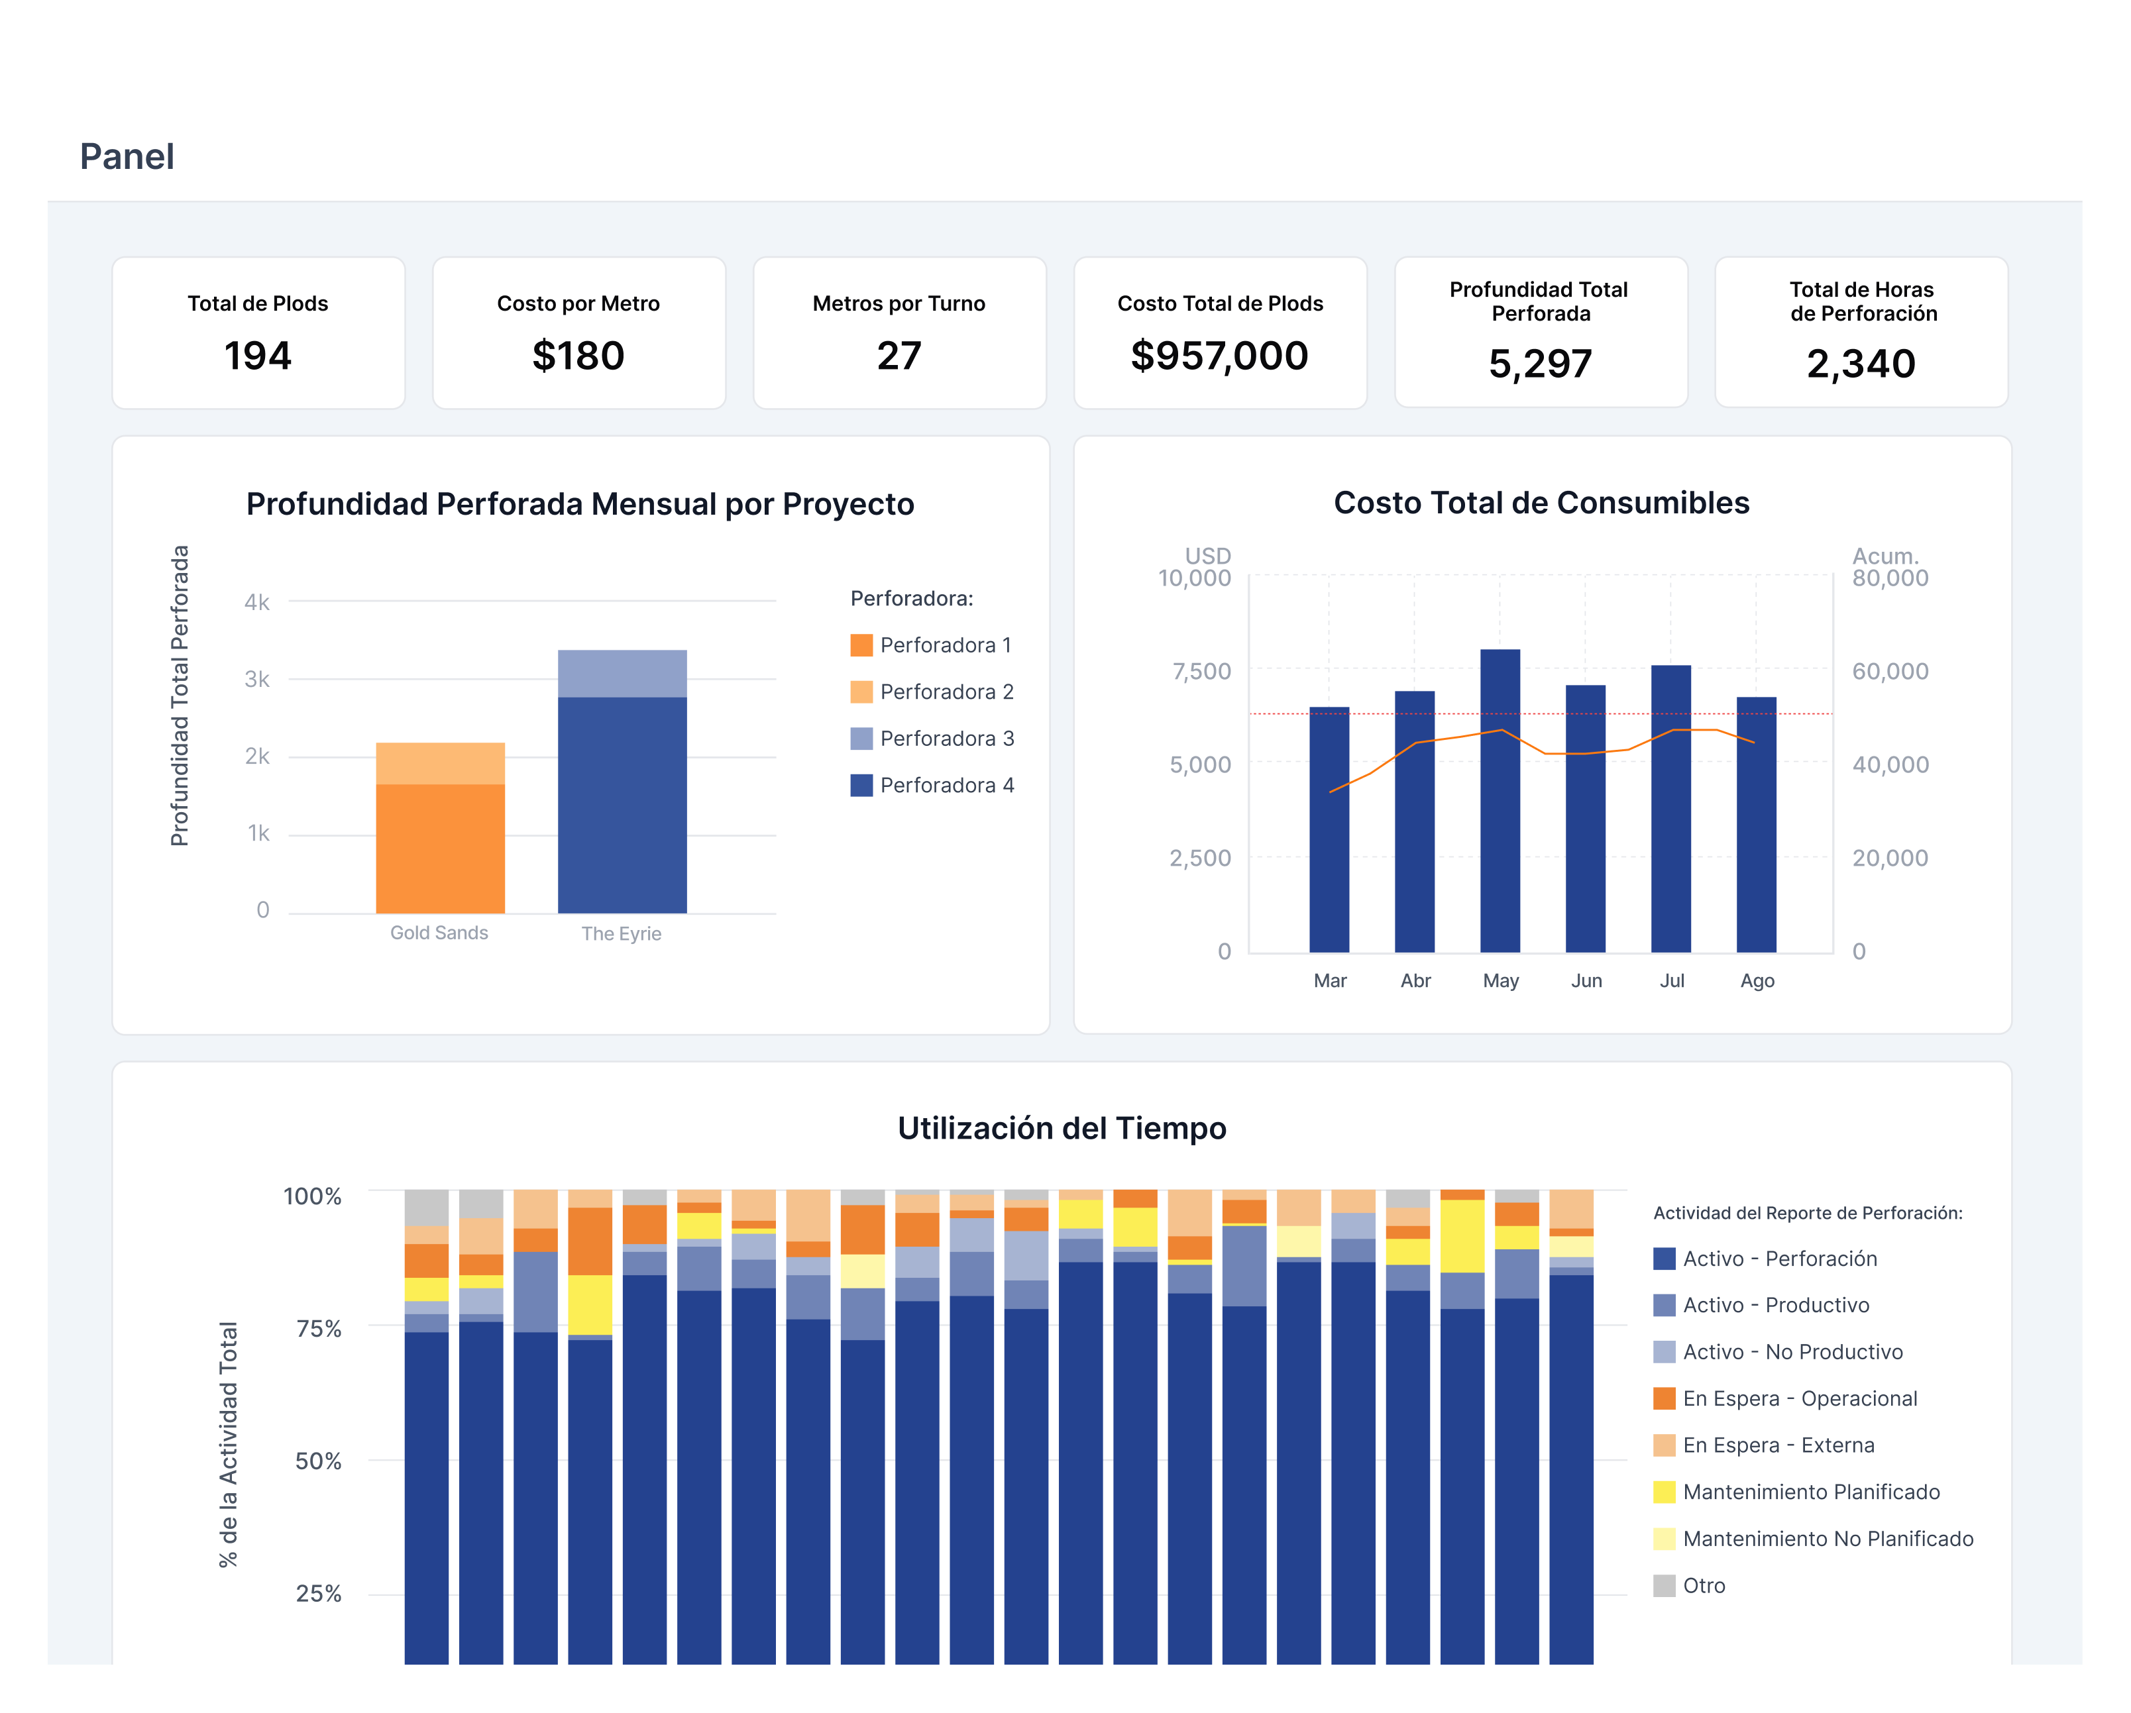The image size is (2131, 1713).
Task: Click the 5,297 depth value
Action: [1540, 364]
